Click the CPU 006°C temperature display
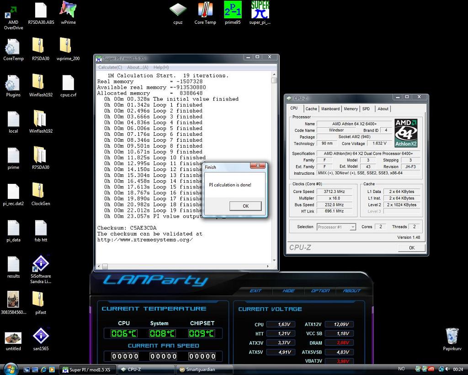 click(x=123, y=333)
